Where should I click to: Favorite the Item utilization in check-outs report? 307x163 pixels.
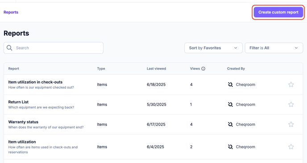tap(291, 85)
